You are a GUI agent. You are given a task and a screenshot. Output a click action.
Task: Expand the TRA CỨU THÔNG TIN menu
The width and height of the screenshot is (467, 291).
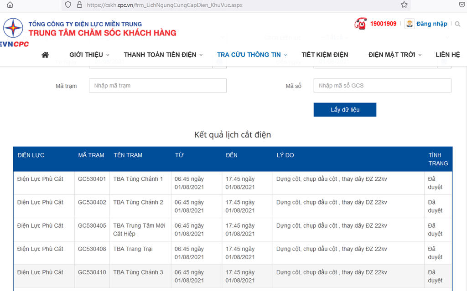(252, 55)
